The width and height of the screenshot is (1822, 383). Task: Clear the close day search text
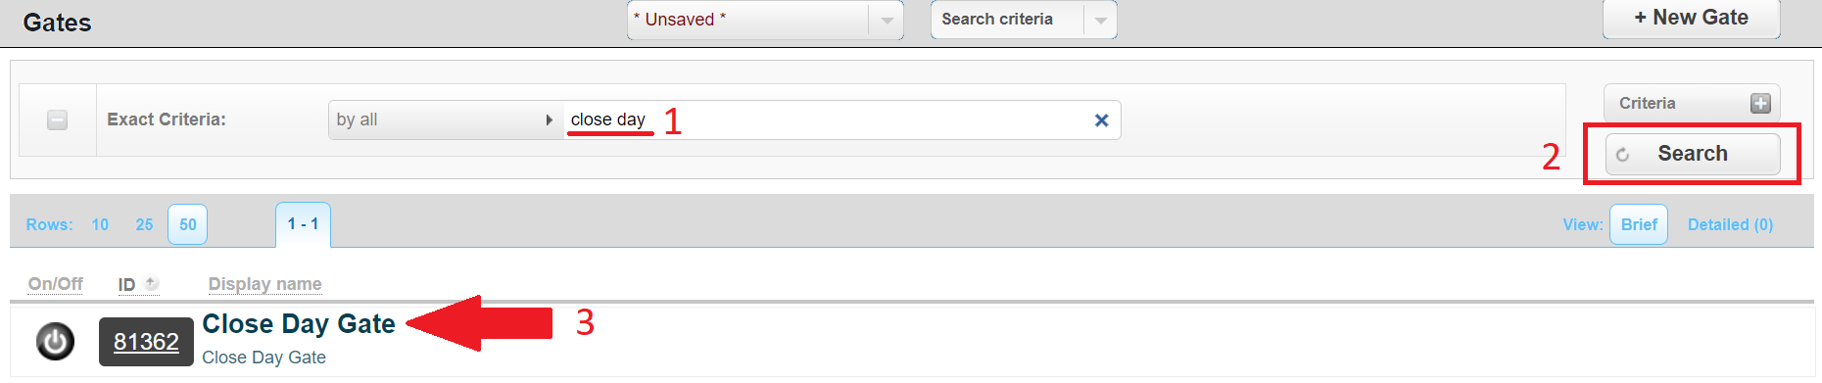click(1101, 120)
